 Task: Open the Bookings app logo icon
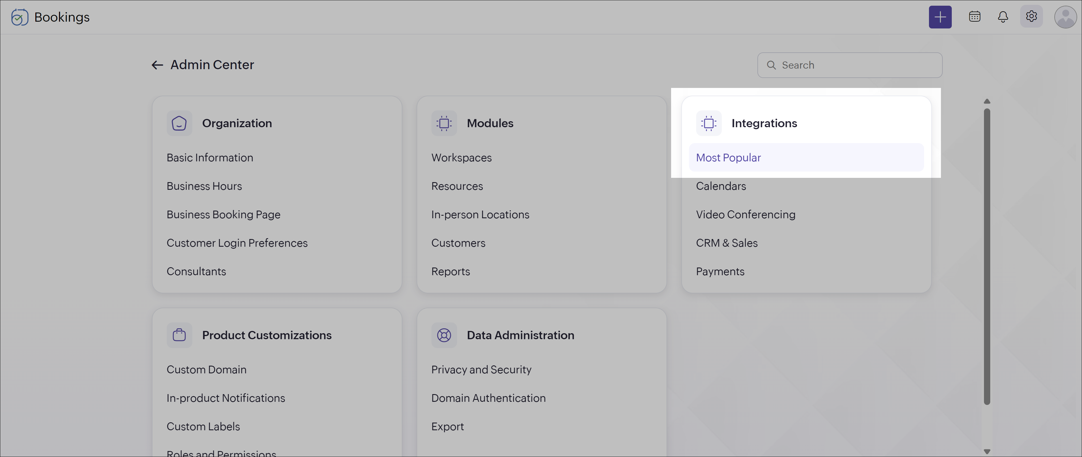click(x=19, y=17)
